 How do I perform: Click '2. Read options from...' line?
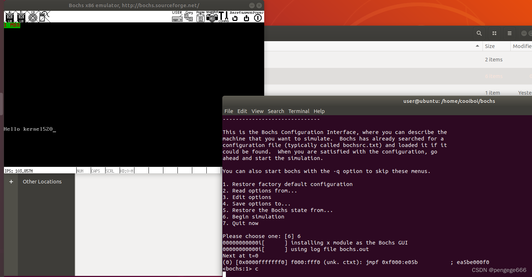pos(260,191)
